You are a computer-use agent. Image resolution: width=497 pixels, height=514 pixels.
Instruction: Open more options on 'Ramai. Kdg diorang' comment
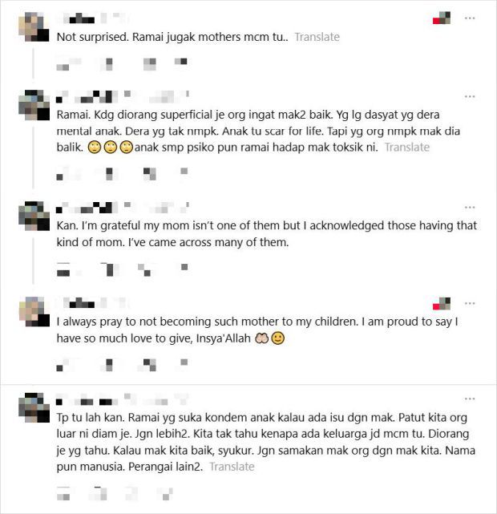click(470, 95)
